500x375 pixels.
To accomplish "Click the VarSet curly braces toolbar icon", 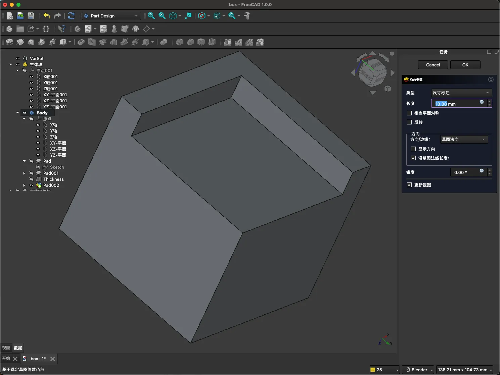I will (46, 29).
